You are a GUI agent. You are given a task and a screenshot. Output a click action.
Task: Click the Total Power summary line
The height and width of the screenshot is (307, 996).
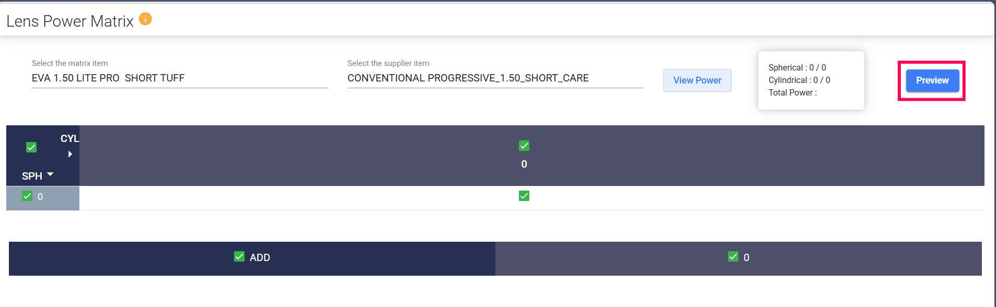click(x=792, y=92)
